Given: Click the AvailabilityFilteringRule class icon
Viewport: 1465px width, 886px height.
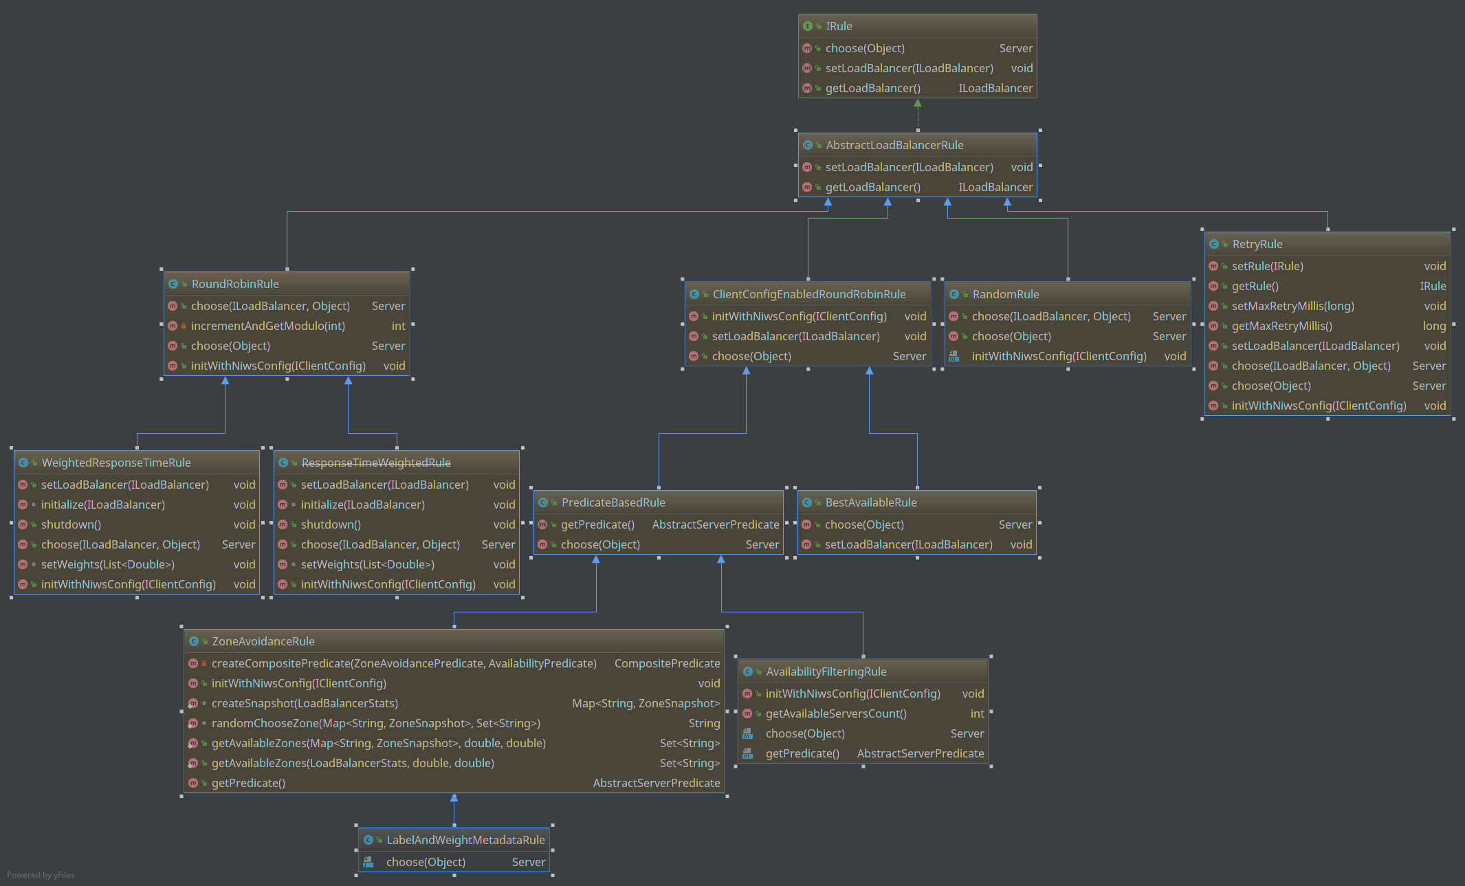Looking at the screenshot, I should coord(748,672).
